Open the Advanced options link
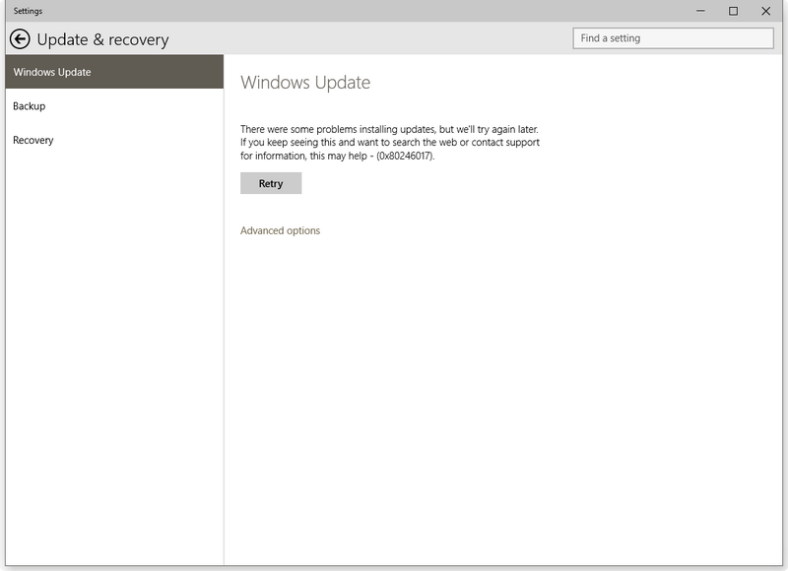Screen dimensions: 788x571 [280, 230]
